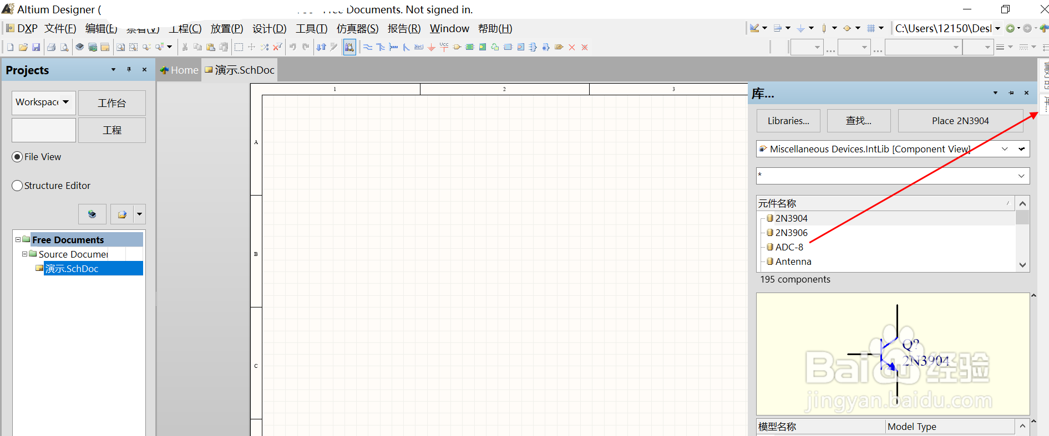Select the Place Port D1 icon
Screen dimensions: 1049x436
[559, 47]
